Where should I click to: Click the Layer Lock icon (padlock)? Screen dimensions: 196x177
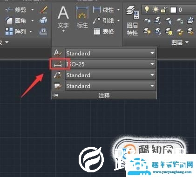tap(180, 21)
